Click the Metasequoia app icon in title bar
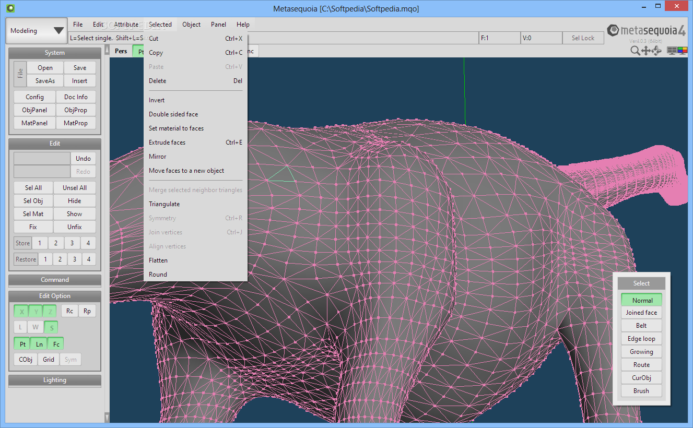Image resolution: width=693 pixels, height=428 pixels. click(10, 8)
